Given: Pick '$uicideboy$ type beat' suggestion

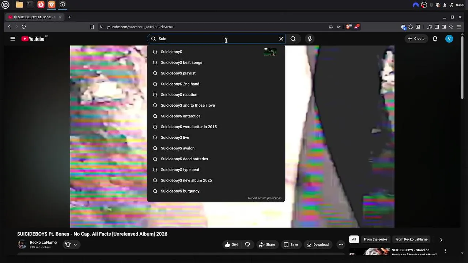Looking at the screenshot, I should [x=216, y=169].
